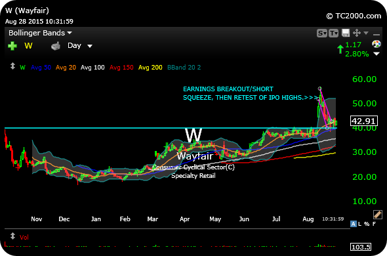
Task: Click the Aug 28 2015 timestamp
Action: (39, 21)
